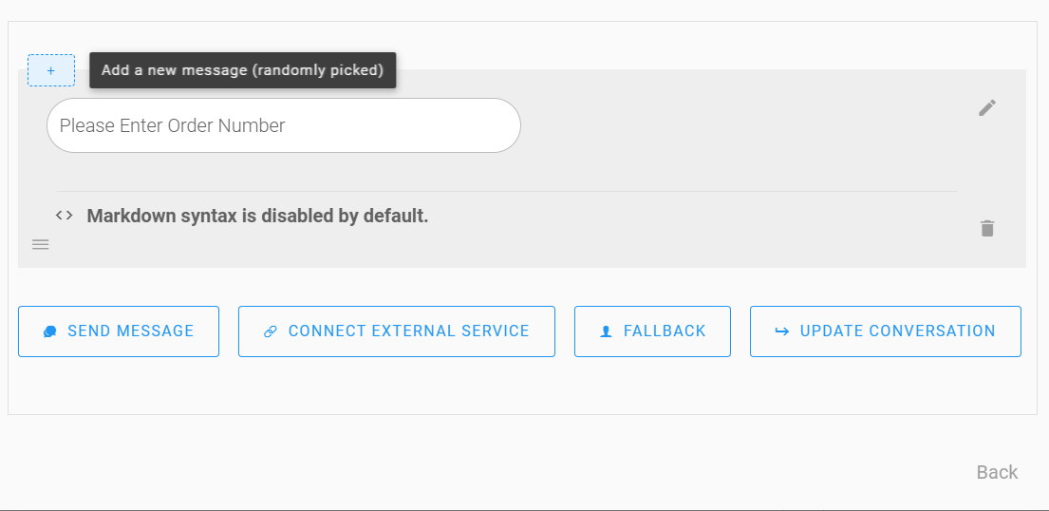Click the divider line above Markdown text
1049x511 pixels.
tap(506, 191)
